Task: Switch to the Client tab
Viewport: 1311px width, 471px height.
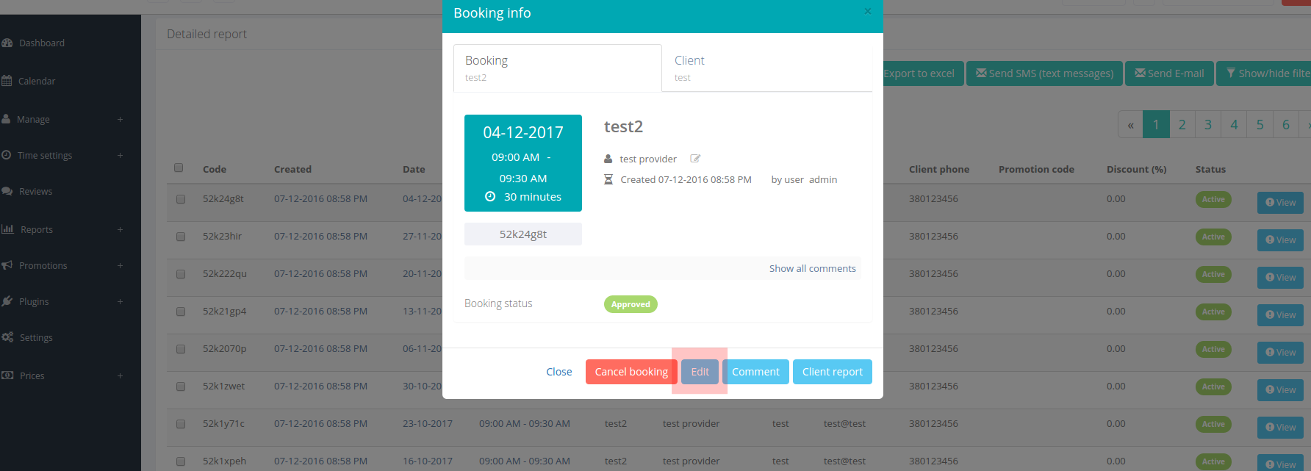Action: [766, 68]
